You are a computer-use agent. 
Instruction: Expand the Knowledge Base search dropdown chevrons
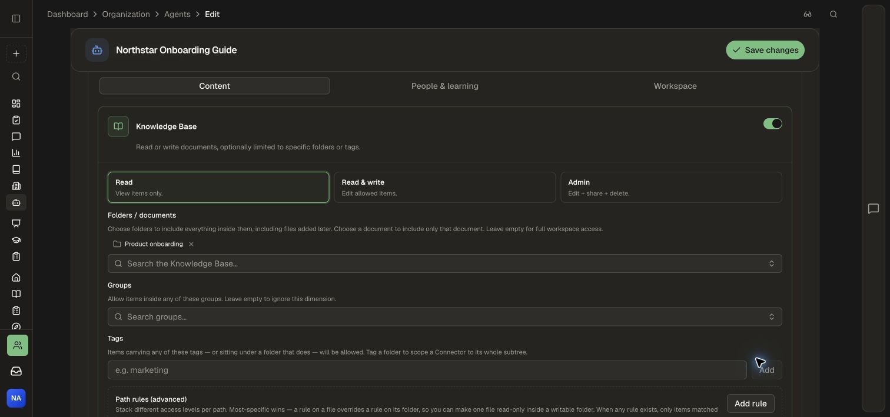coord(772,263)
